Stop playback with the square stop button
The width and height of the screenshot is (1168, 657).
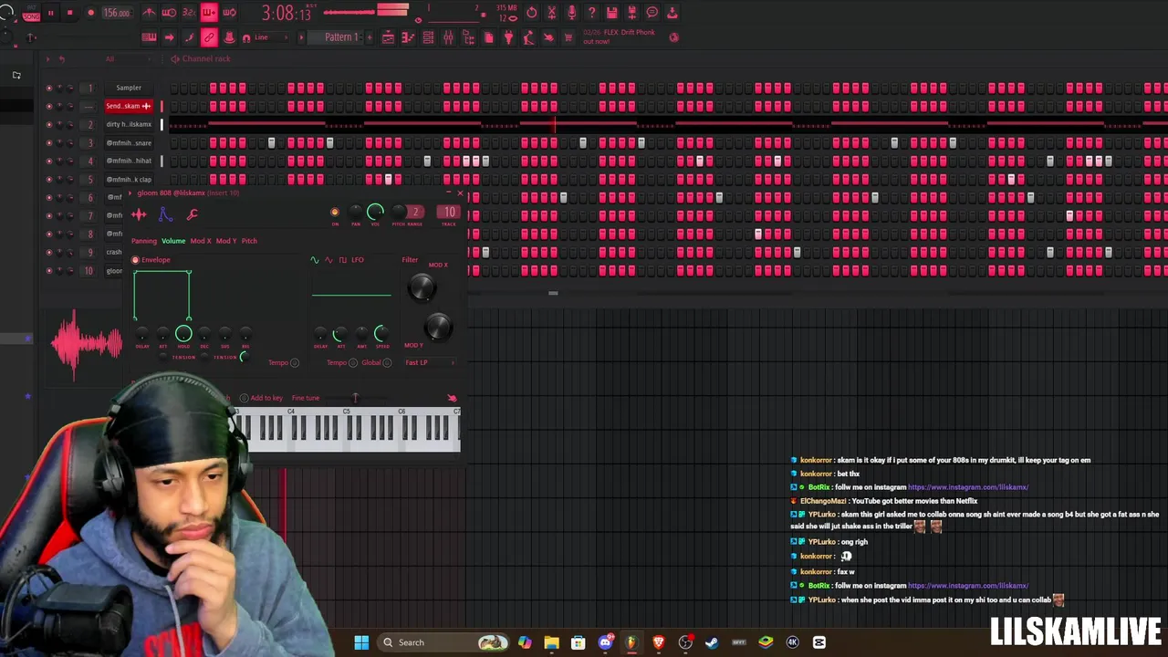69,13
